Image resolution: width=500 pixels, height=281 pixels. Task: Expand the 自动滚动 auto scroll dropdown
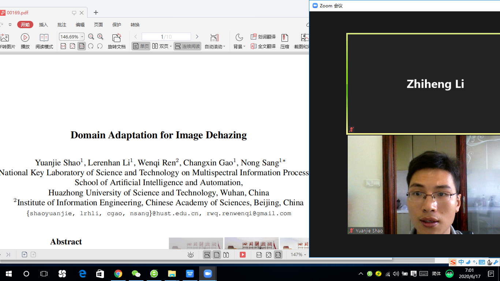click(224, 47)
